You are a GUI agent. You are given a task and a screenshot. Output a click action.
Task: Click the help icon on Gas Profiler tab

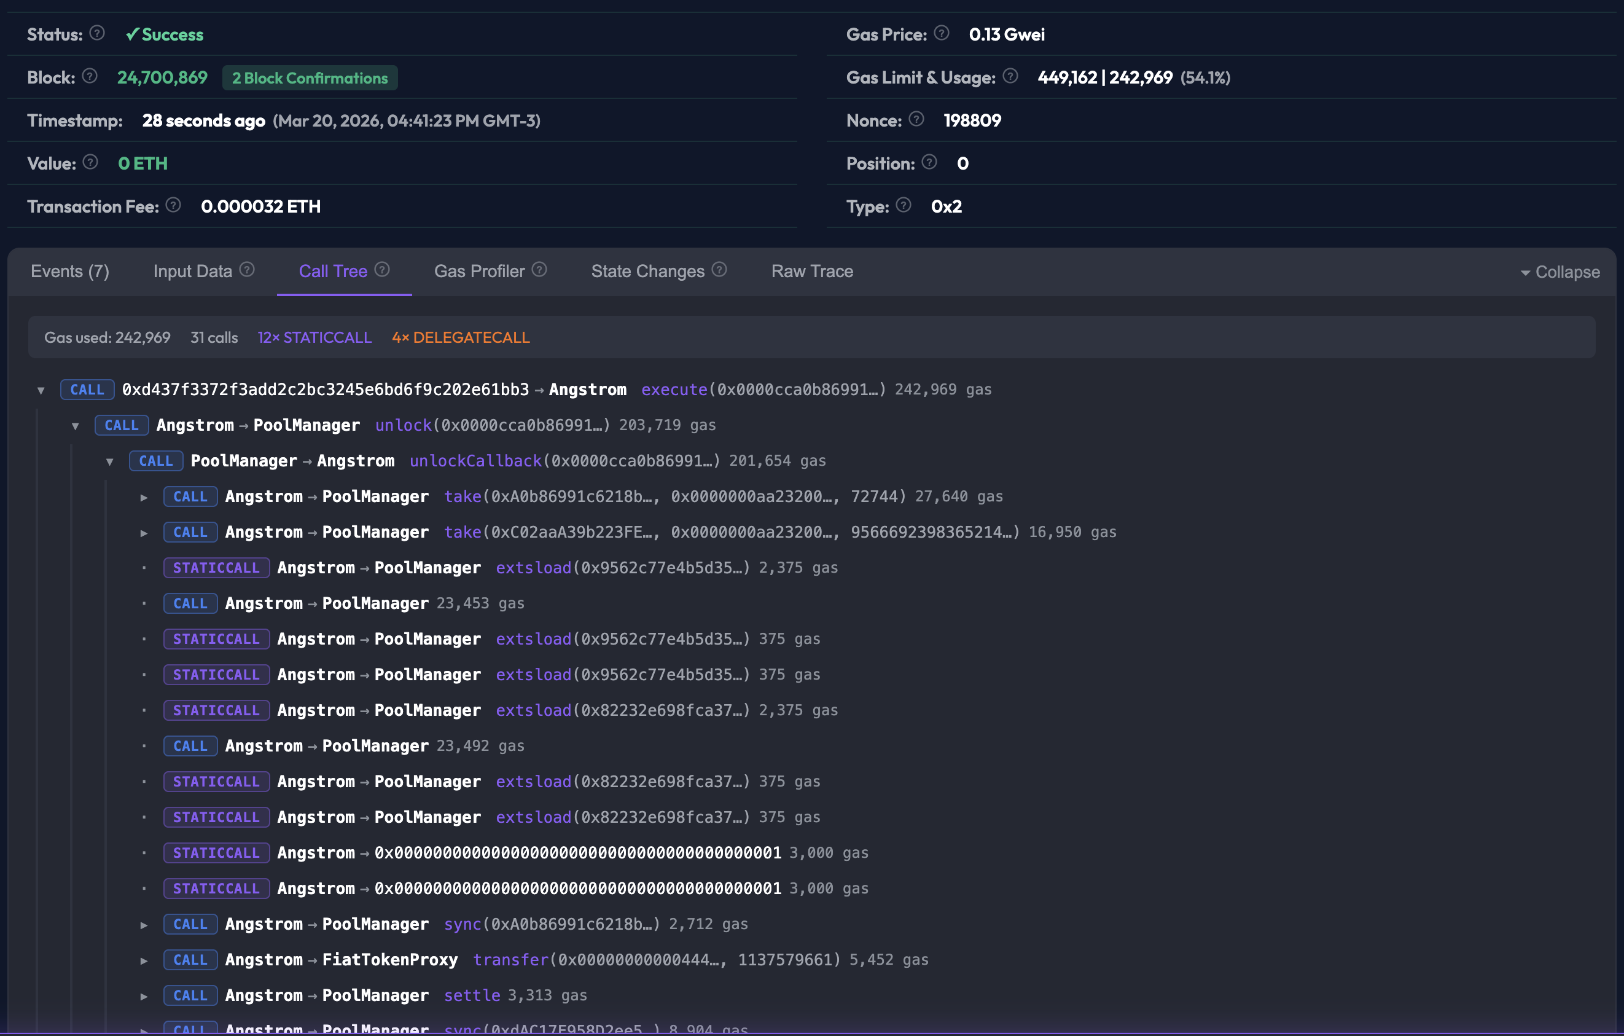[x=539, y=270]
